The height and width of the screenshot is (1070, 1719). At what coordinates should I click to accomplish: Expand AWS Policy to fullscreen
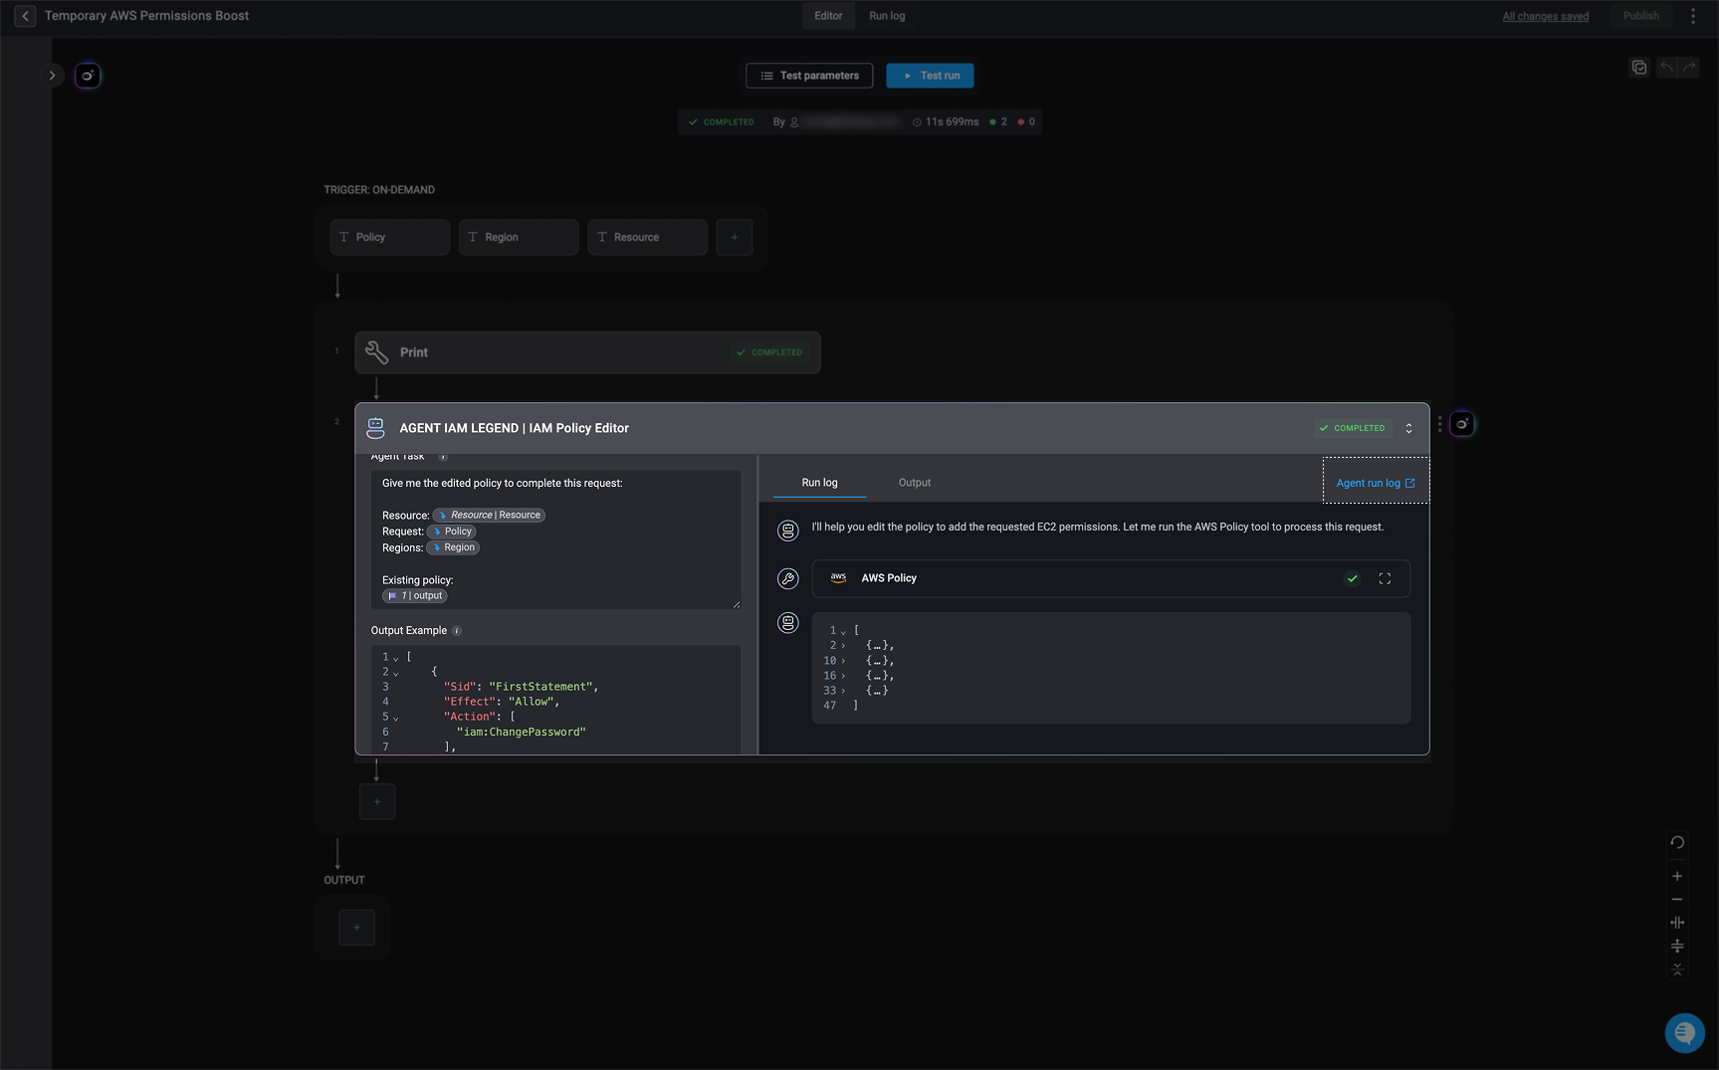(x=1385, y=578)
